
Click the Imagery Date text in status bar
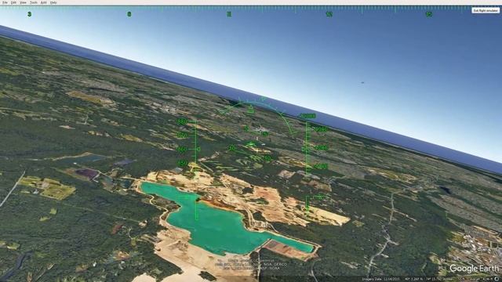(x=381, y=279)
